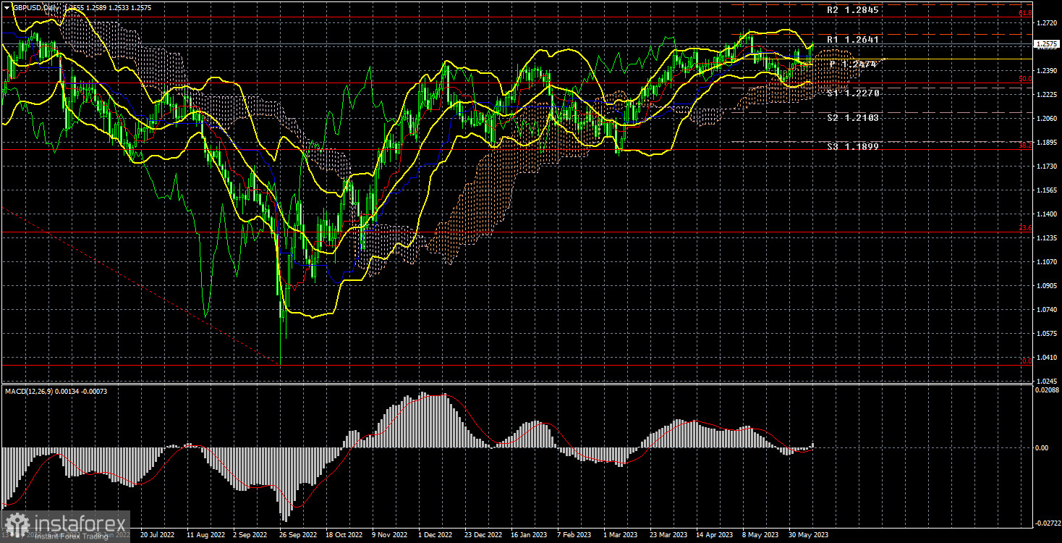
Task: Click the 50.0 Fibonacci level label
Action: point(1025,79)
